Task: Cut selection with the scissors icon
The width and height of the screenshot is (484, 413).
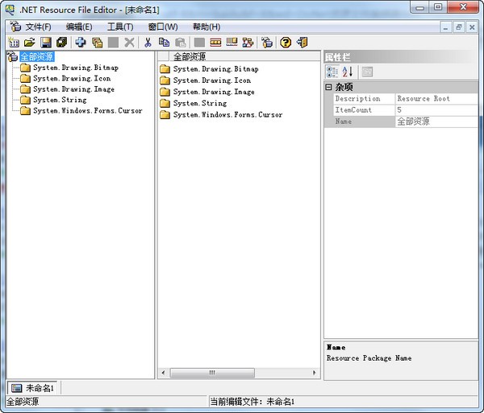Action: [x=148, y=43]
